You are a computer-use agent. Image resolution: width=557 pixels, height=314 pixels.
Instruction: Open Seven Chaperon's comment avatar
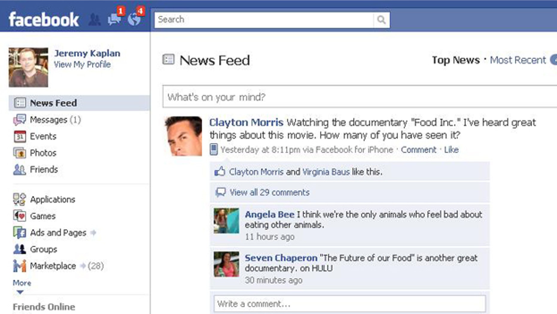[226, 264]
